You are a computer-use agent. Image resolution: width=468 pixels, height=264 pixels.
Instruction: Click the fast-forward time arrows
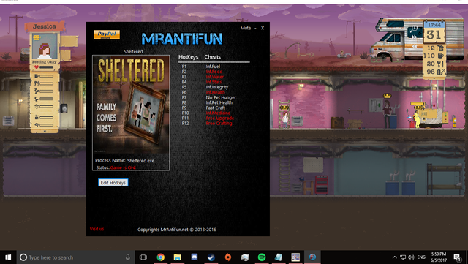click(415, 37)
